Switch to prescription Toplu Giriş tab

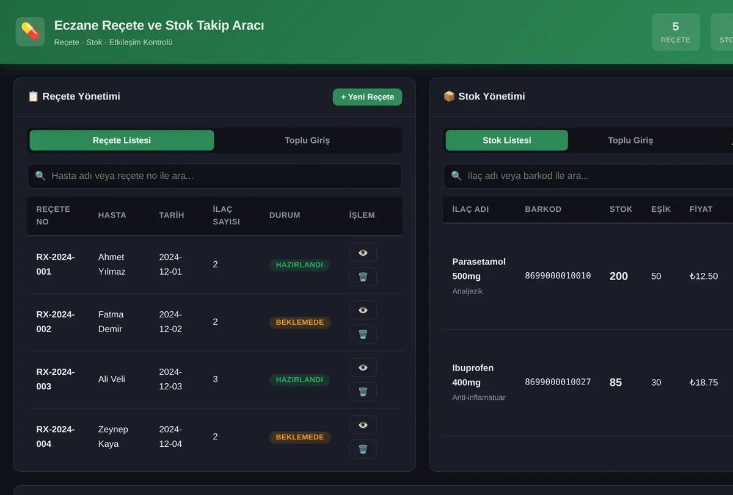coord(307,140)
